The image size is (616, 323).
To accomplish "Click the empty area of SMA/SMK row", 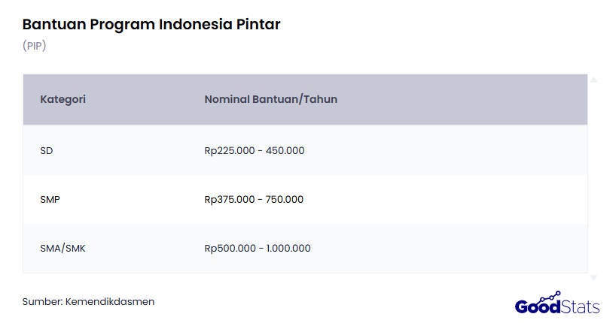I will point(452,248).
